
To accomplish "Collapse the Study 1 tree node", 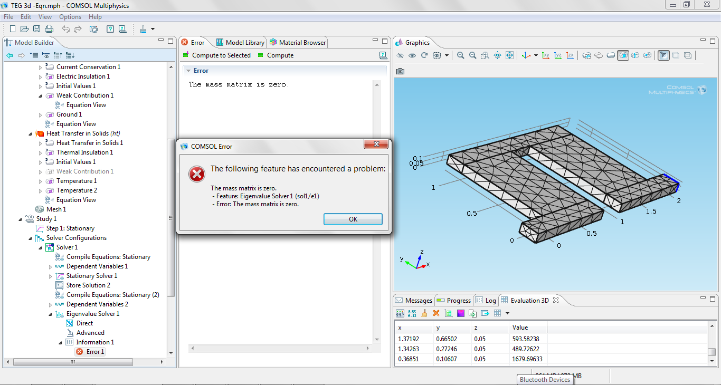I will 21,219.
